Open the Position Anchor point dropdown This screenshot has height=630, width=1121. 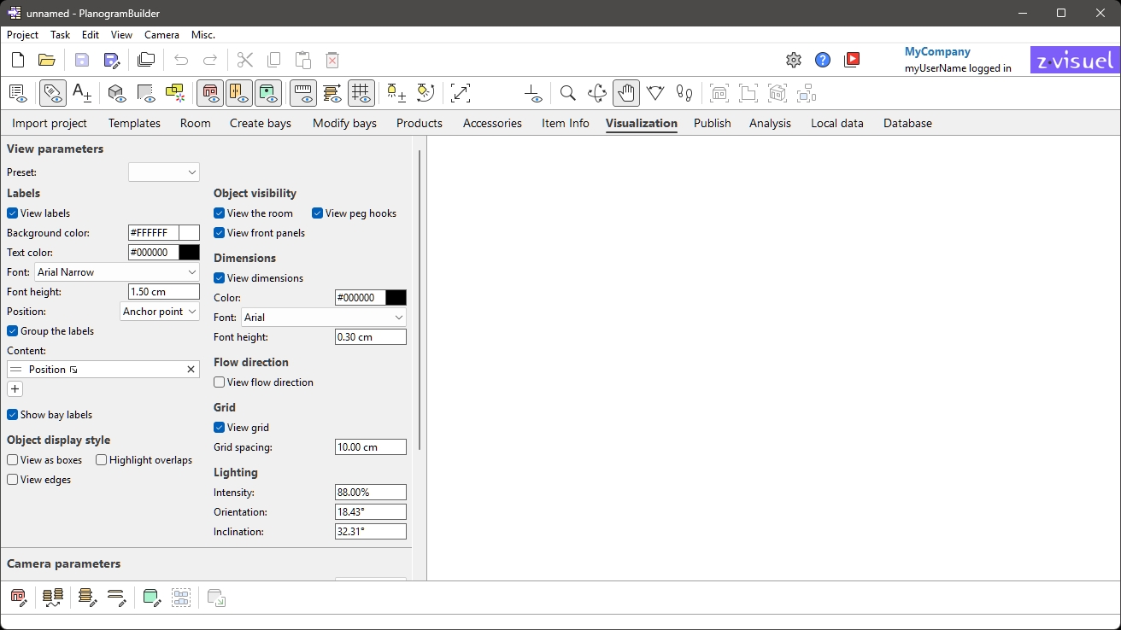tap(160, 312)
